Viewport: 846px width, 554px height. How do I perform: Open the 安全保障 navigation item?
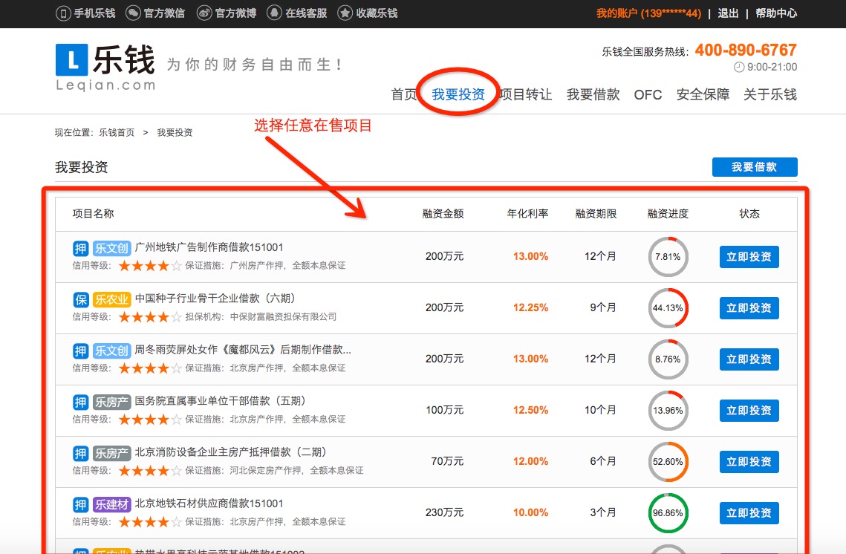coord(703,94)
